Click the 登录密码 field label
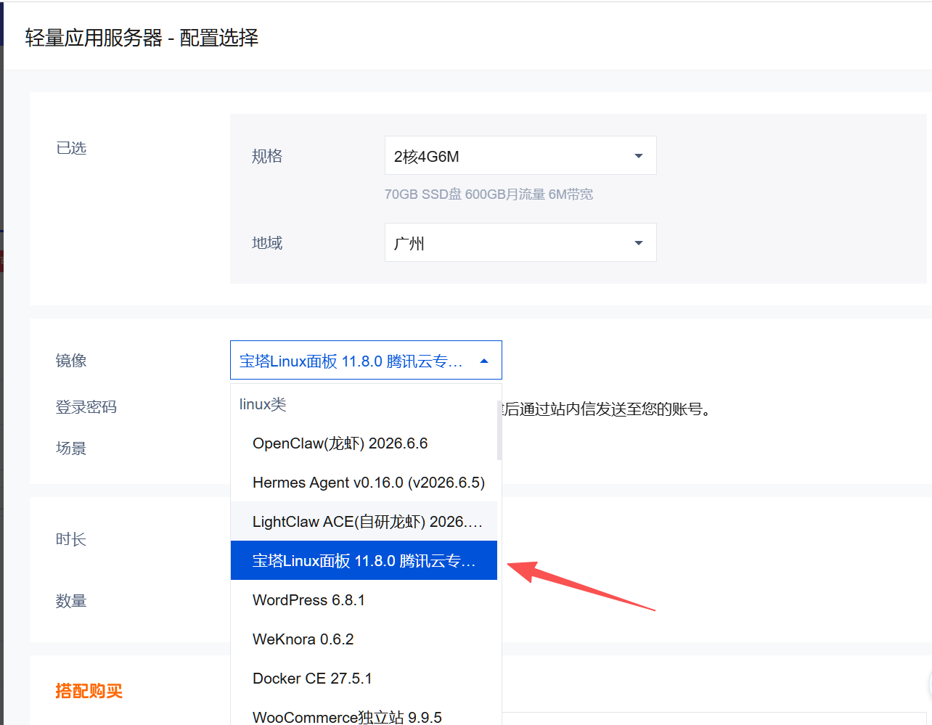 (x=86, y=407)
